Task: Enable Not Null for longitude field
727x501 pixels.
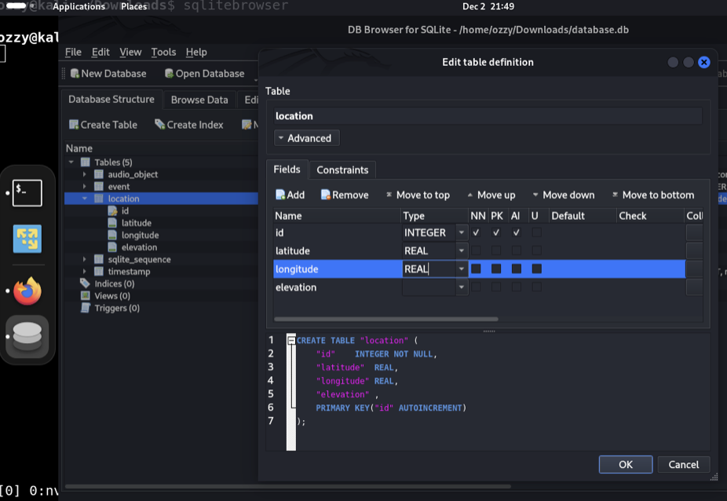Action: [x=477, y=269]
